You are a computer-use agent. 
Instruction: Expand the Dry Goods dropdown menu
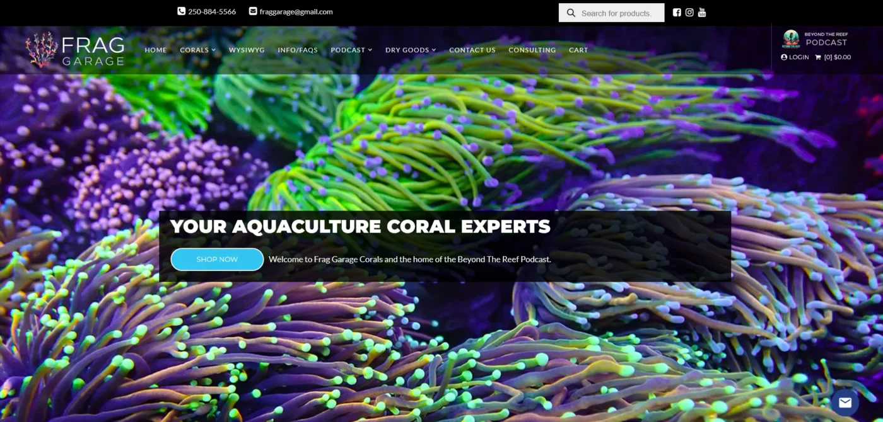click(x=411, y=50)
